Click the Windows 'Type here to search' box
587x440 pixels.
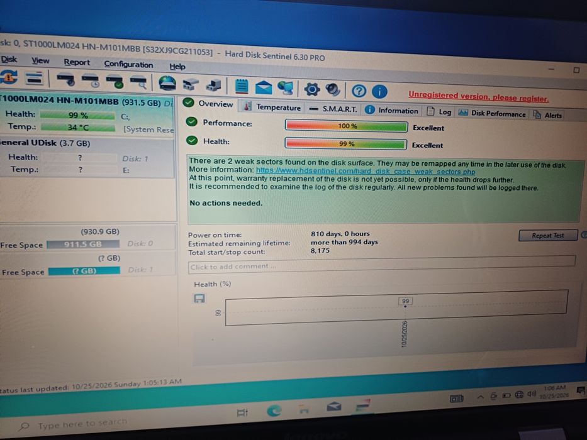tap(82, 424)
